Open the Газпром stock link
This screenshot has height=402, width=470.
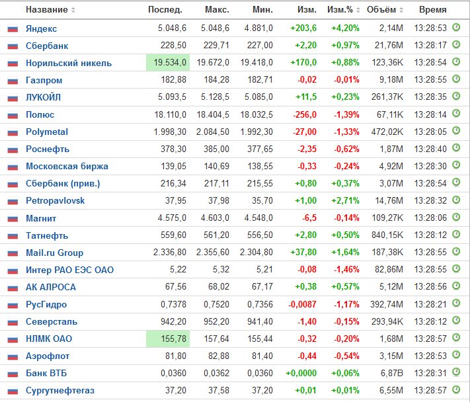pos(44,81)
